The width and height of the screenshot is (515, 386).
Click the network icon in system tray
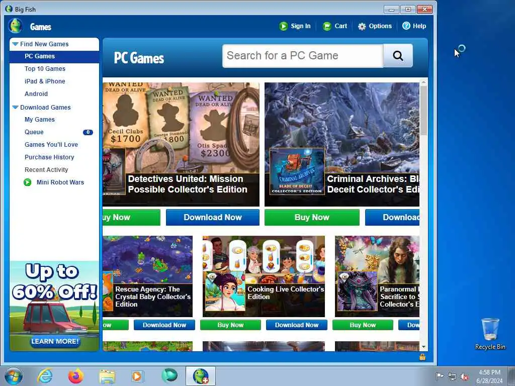coord(452,377)
